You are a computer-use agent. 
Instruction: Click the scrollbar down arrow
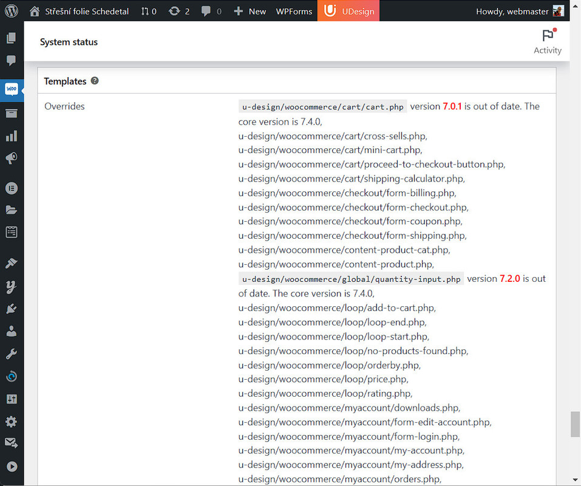tap(575, 481)
